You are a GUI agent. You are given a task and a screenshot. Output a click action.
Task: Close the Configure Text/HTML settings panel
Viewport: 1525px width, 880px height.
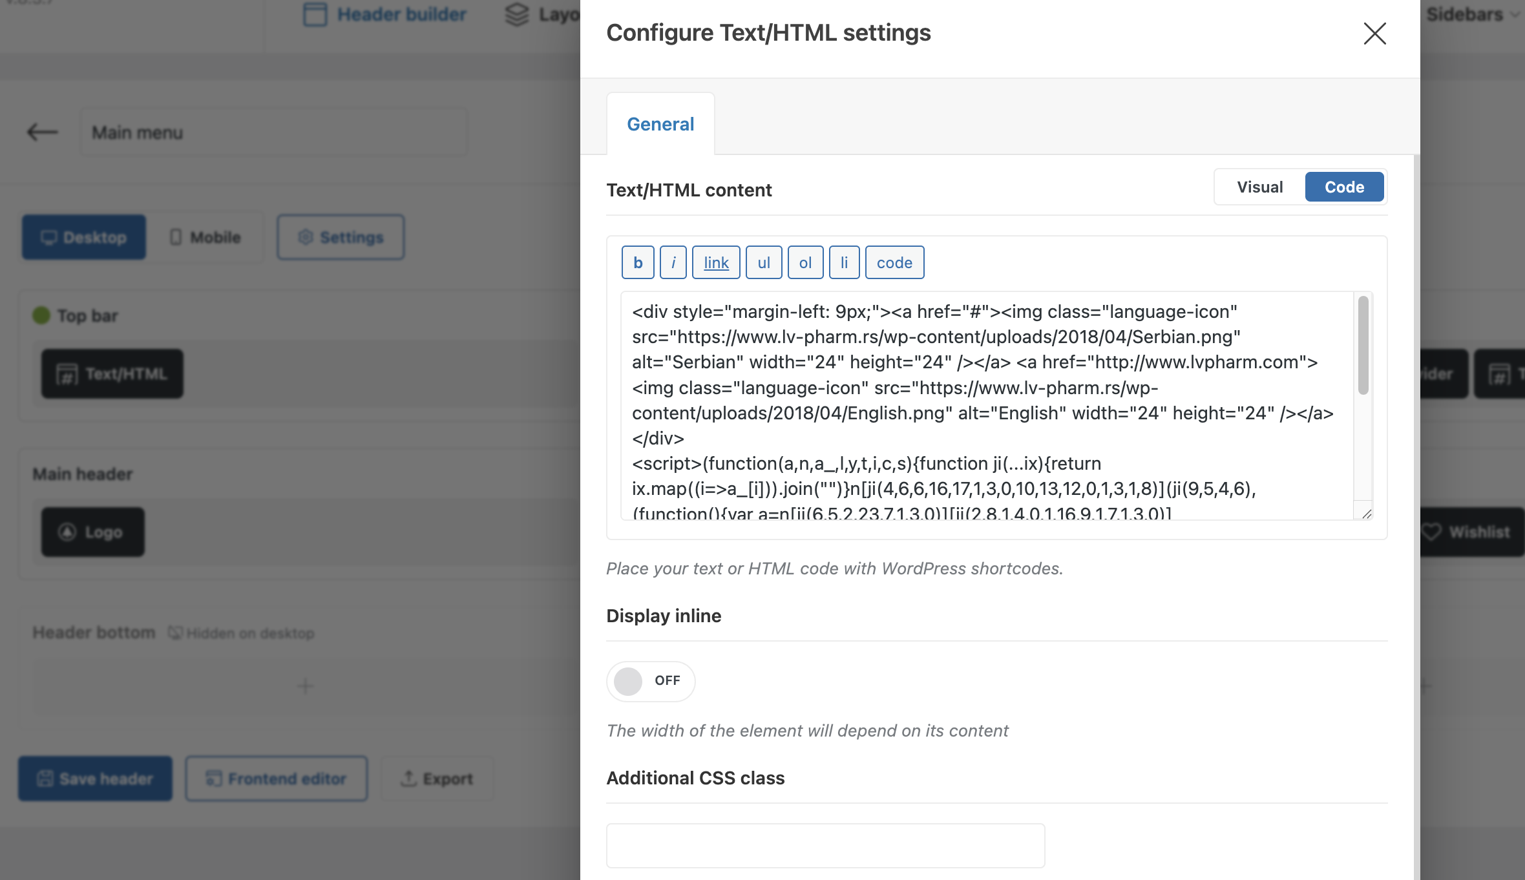[1374, 33]
